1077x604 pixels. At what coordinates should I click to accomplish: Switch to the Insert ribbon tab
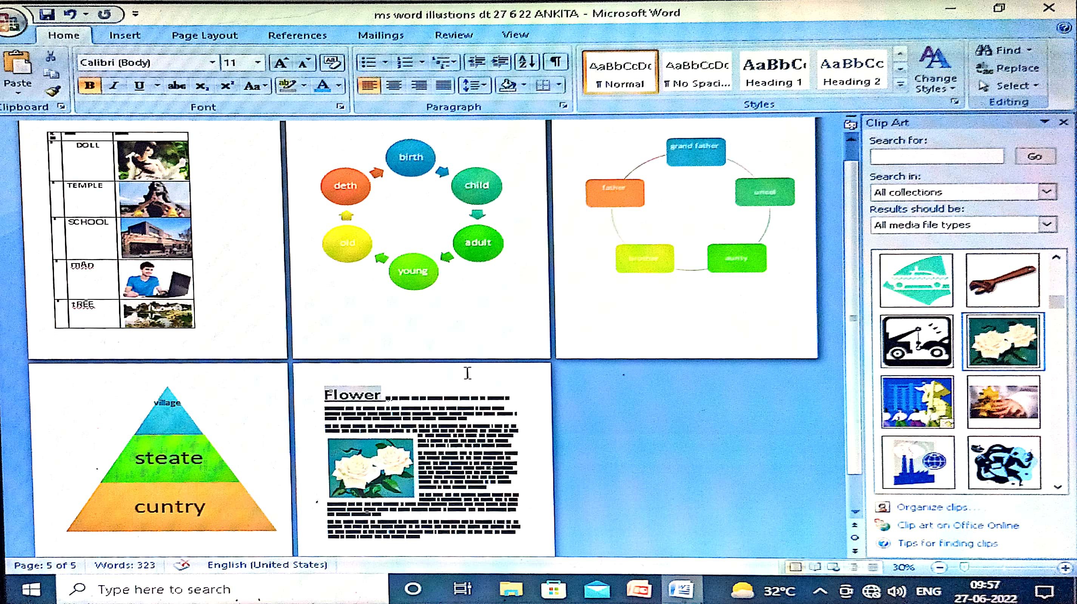tap(125, 35)
